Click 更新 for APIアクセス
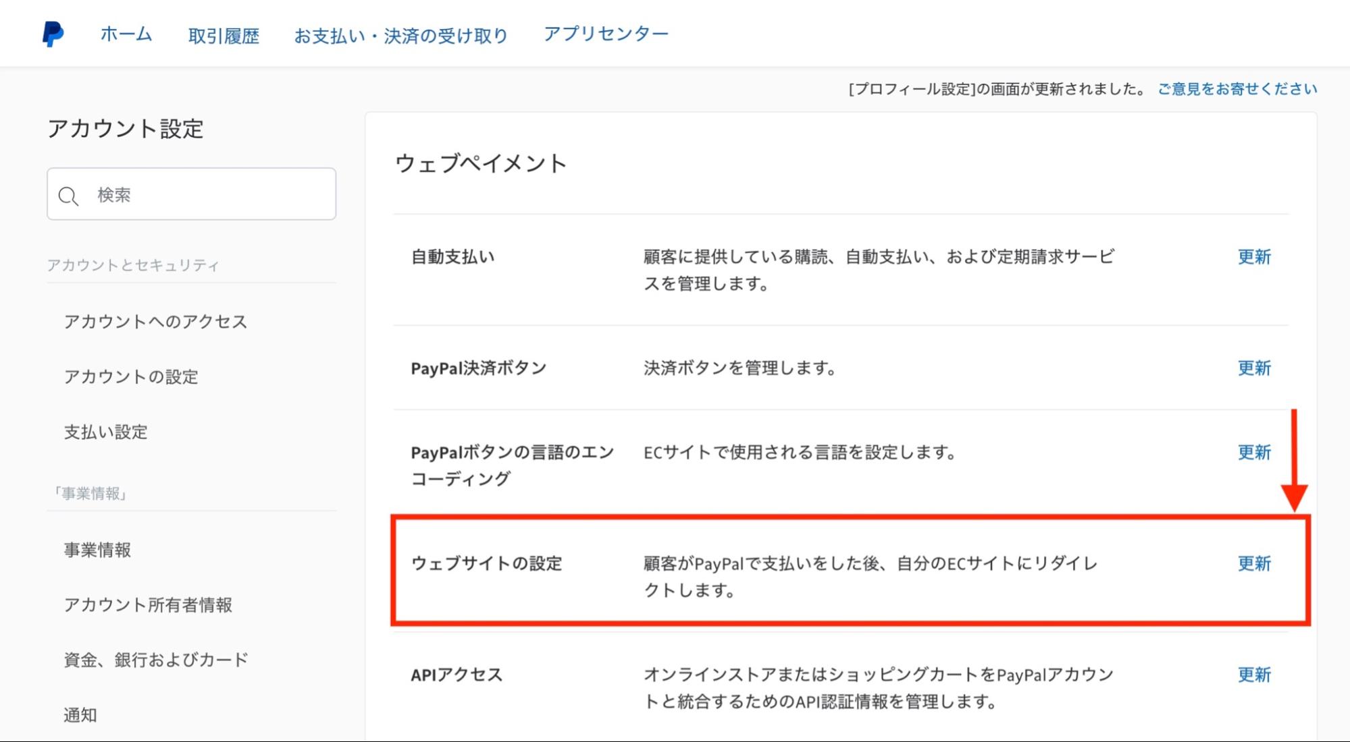1350x742 pixels. [1253, 675]
